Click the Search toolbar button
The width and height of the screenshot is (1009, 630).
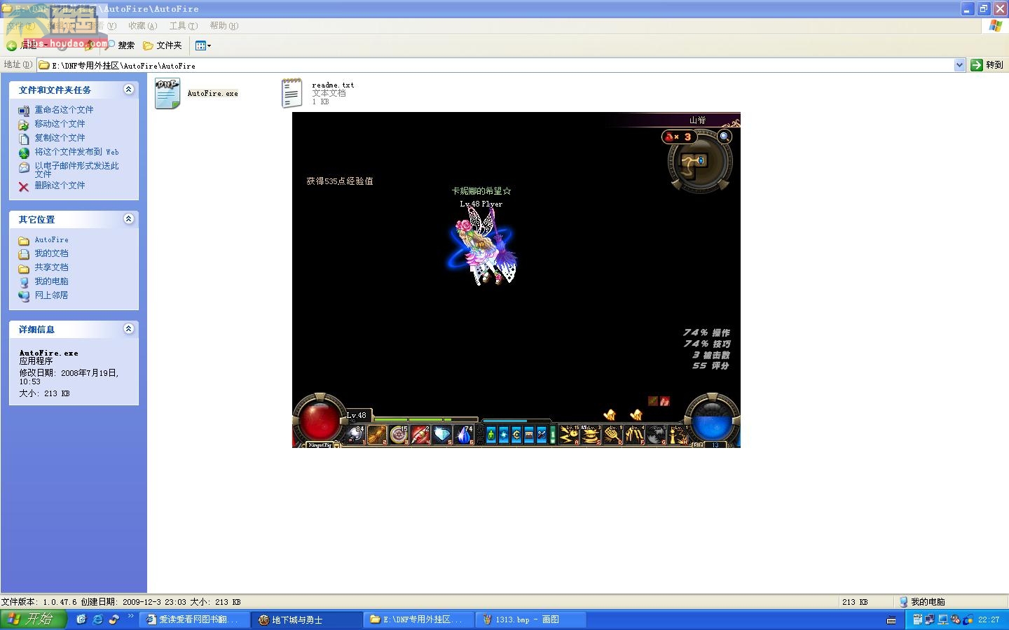pyautogui.click(x=121, y=45)
